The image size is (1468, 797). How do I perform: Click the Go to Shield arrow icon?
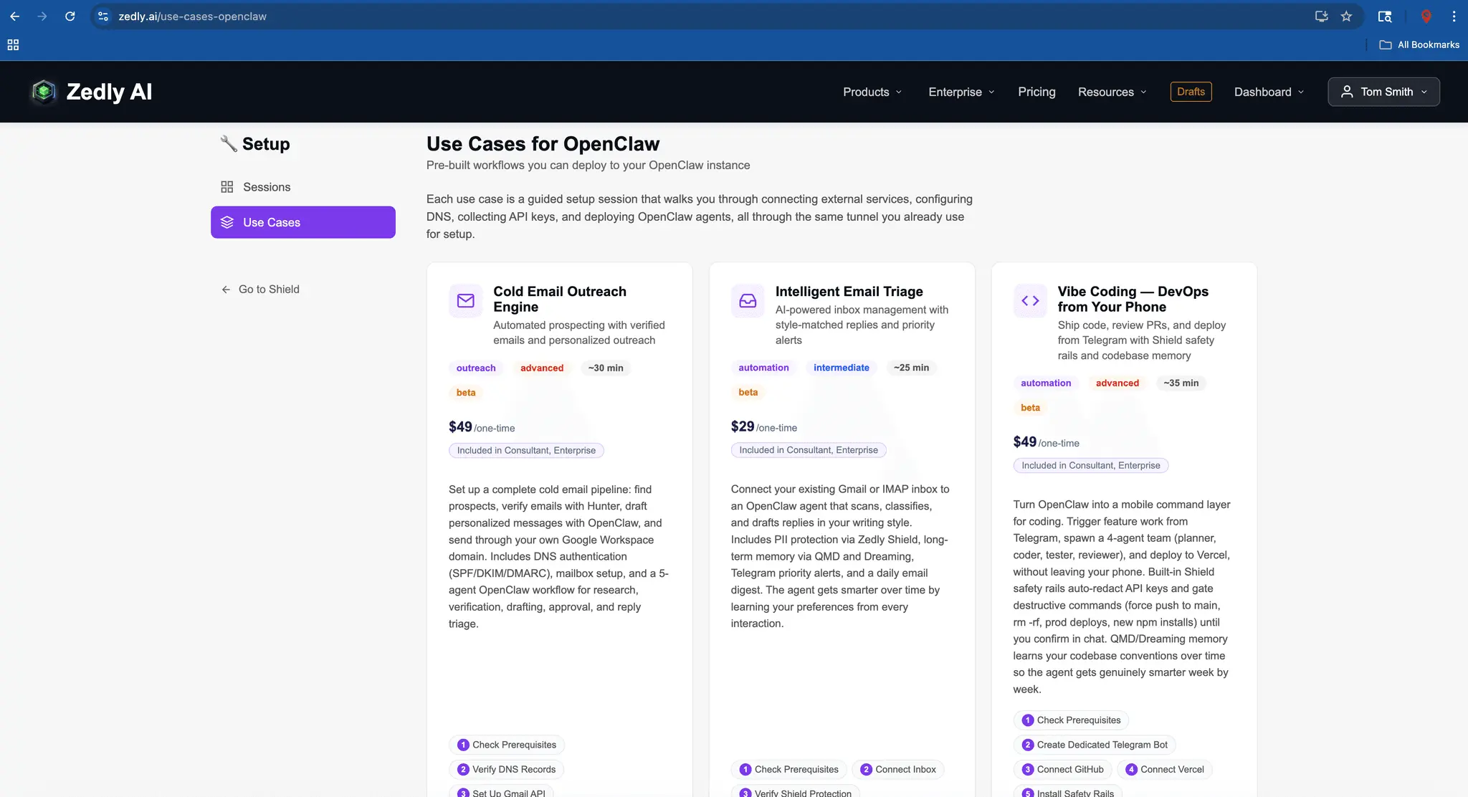coord(226,290)
